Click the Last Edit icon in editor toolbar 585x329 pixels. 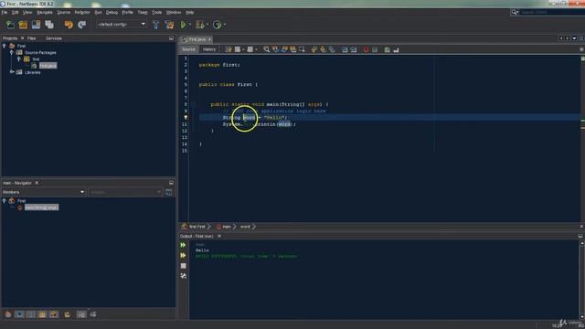(228, 49)
